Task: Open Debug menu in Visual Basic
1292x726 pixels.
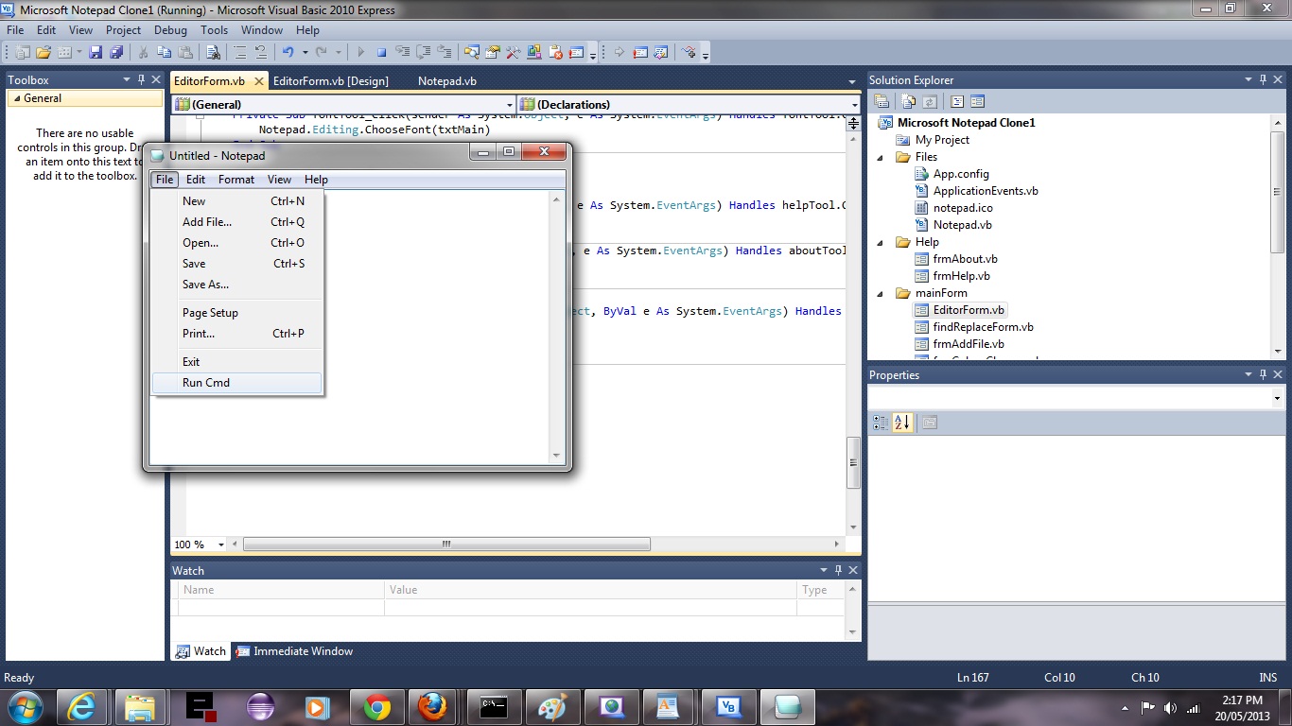Action: tap(171, 29)
